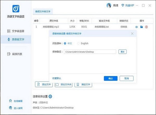Click 更改 to change save path

(122, 52)
